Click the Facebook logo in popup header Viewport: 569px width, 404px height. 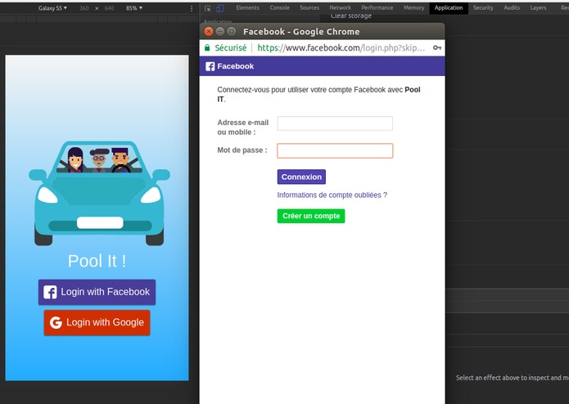(x=210, y=66)
